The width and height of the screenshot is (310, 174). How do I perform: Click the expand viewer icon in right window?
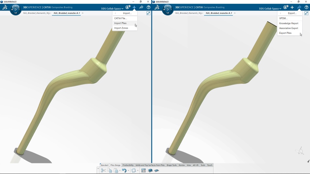click(x=306, y=13)
